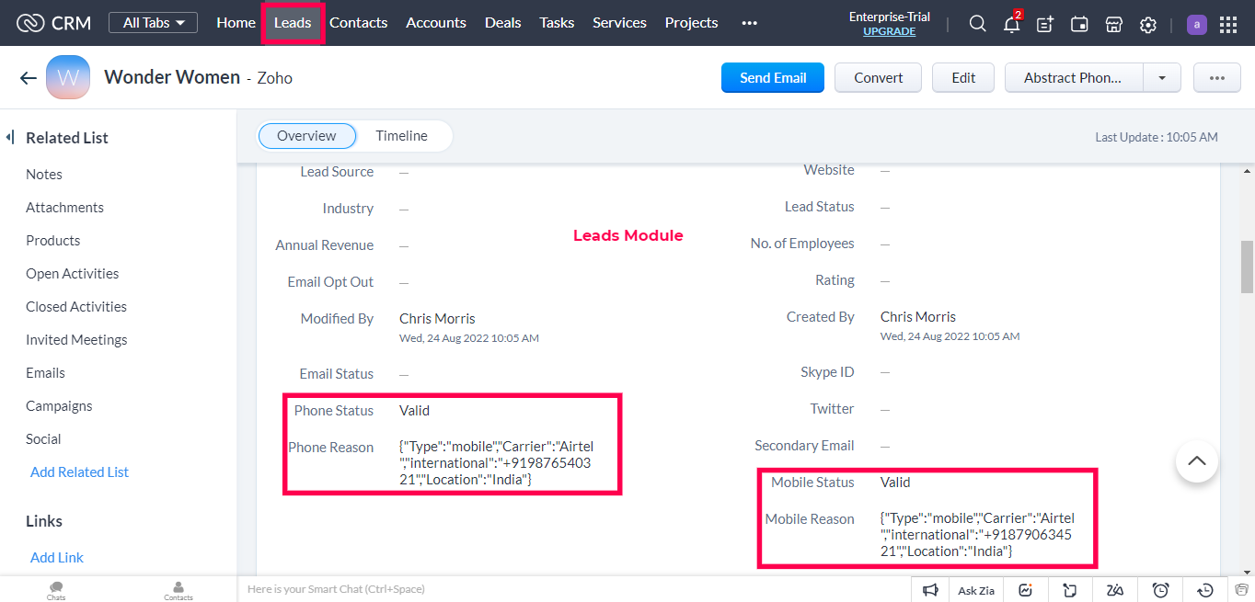
Task: Click Chris Morris under Created By
Action: [918, 317]
